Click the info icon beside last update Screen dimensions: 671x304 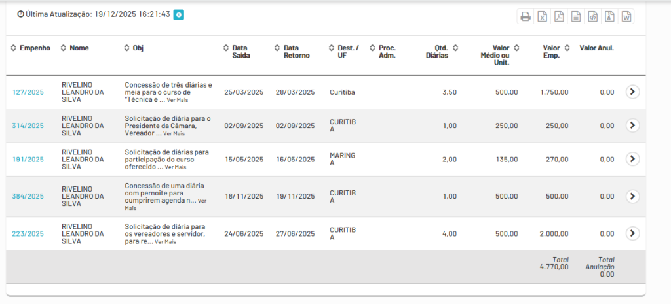pos(178,14)
